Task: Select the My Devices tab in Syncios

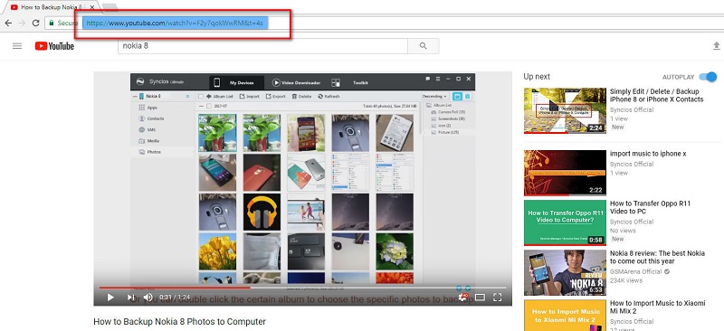Action: pos(236,82)
